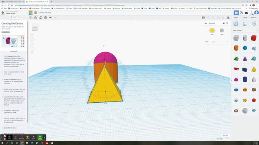Image resolution: width=259 pixels, height=145 pixels.
Task: Click the Instructions link in lesson panel
Action: point(6,32)
